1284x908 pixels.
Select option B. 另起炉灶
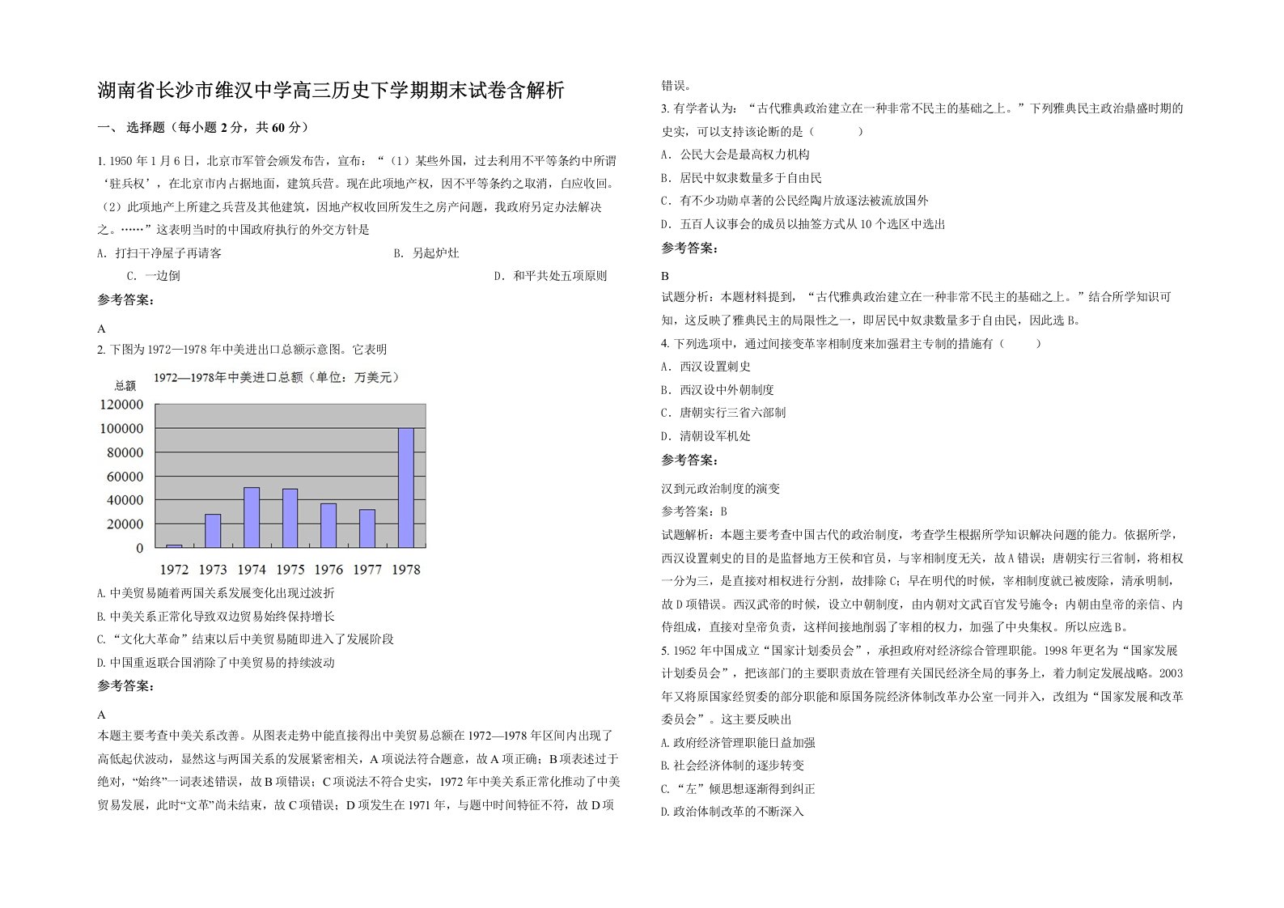click(x=426, y=253)
